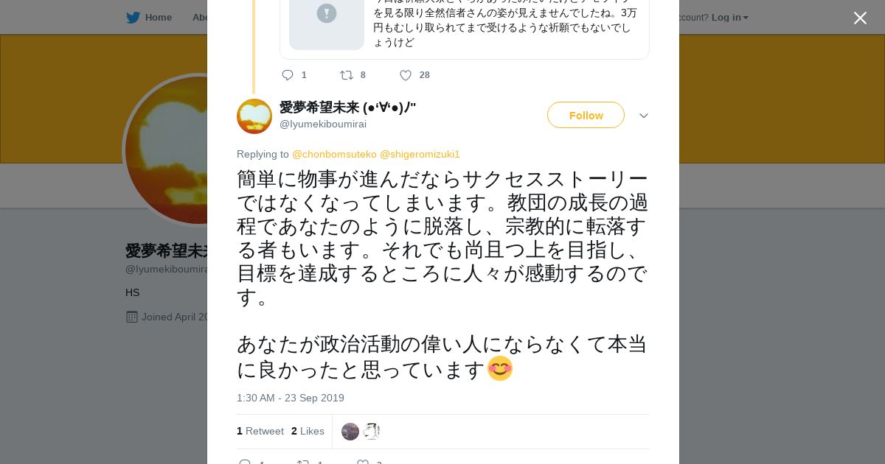Open the tweet author's avatar thumbnail
This screenshot has height=464, width=885.
pos(254,116)
